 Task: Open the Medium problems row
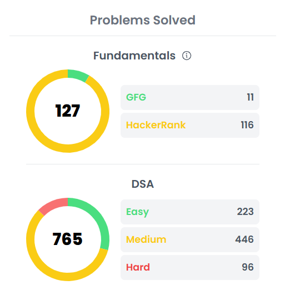coord(190,239)
